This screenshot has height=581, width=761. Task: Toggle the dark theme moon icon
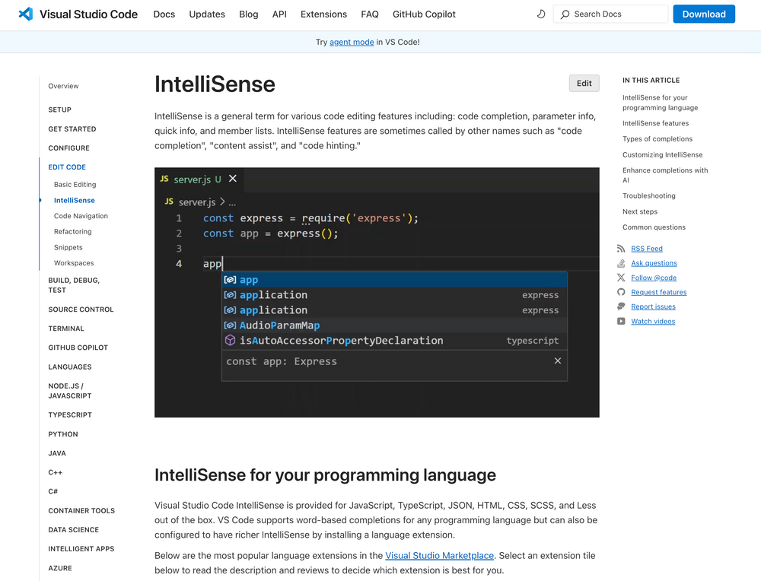(540, 14)
